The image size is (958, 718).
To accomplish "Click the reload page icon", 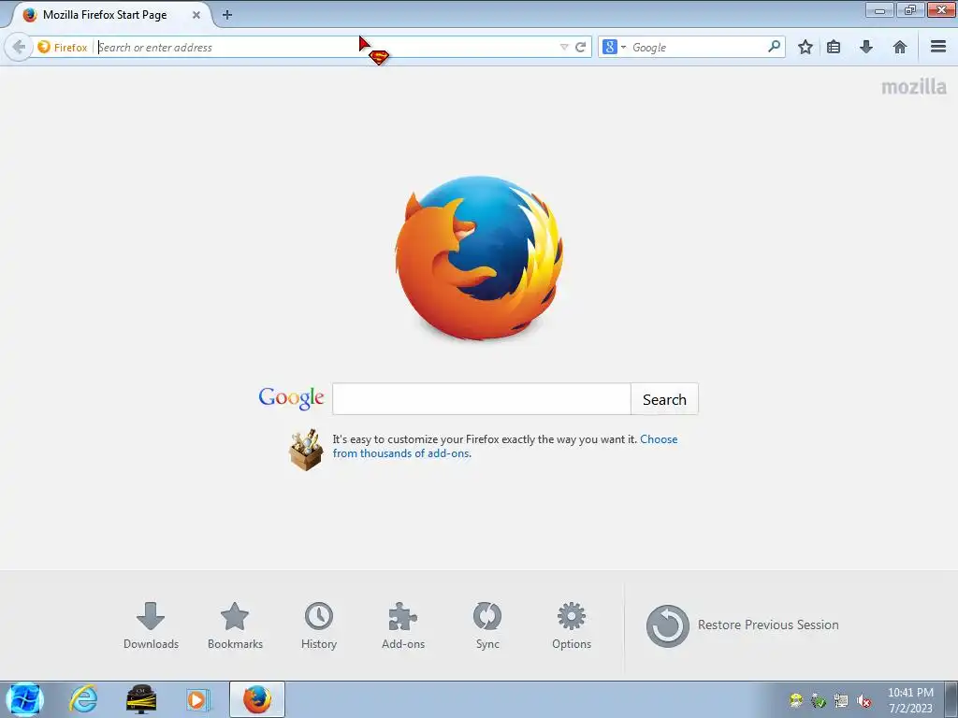I will 580,47.
